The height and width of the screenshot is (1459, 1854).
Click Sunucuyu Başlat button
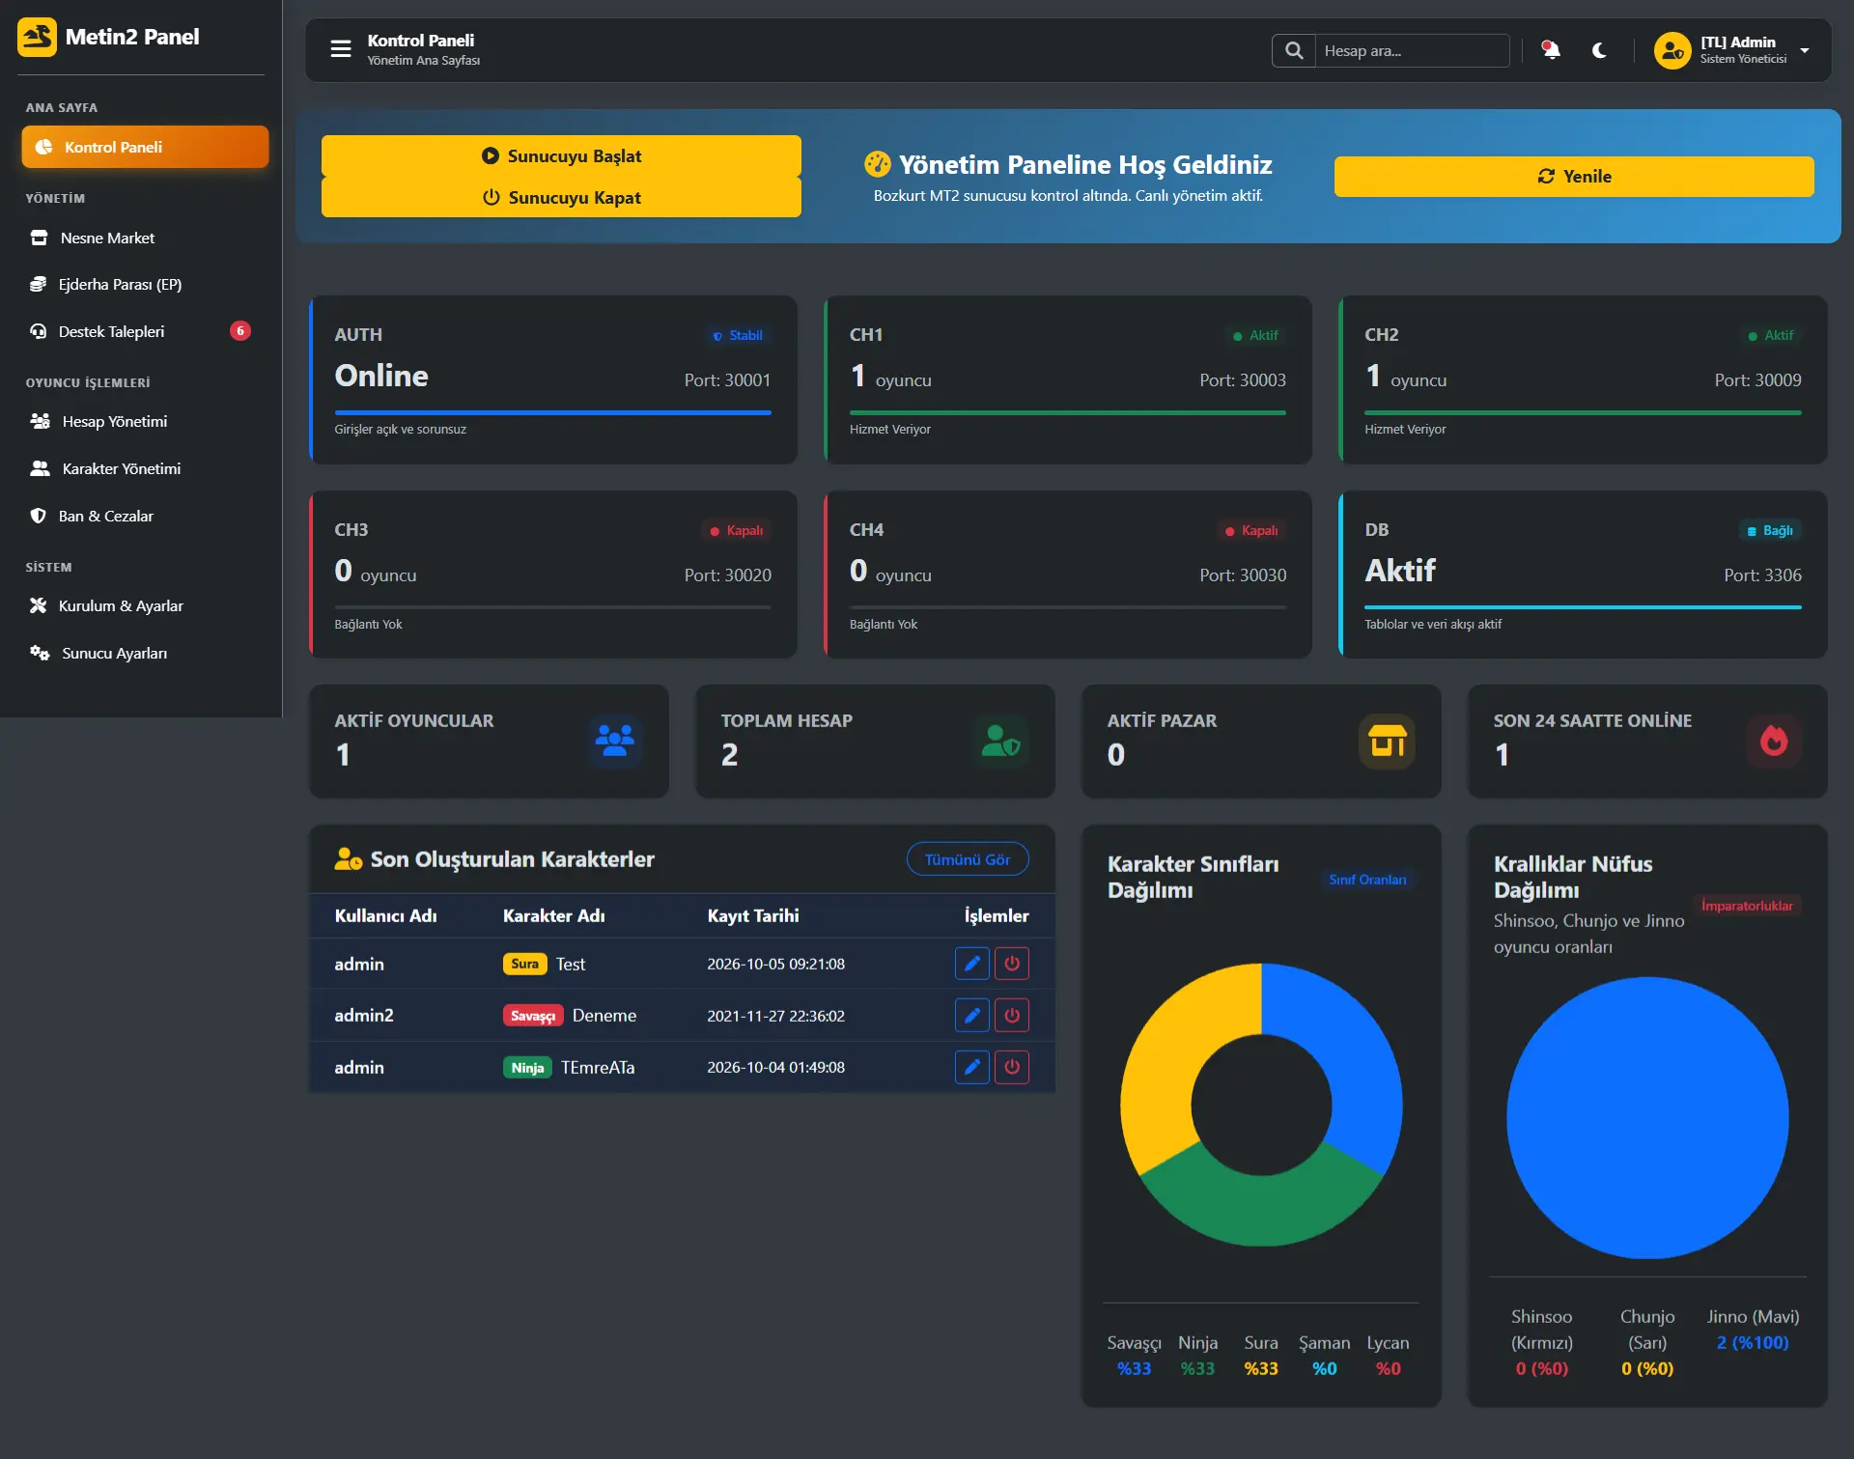[x=561, y=155]
